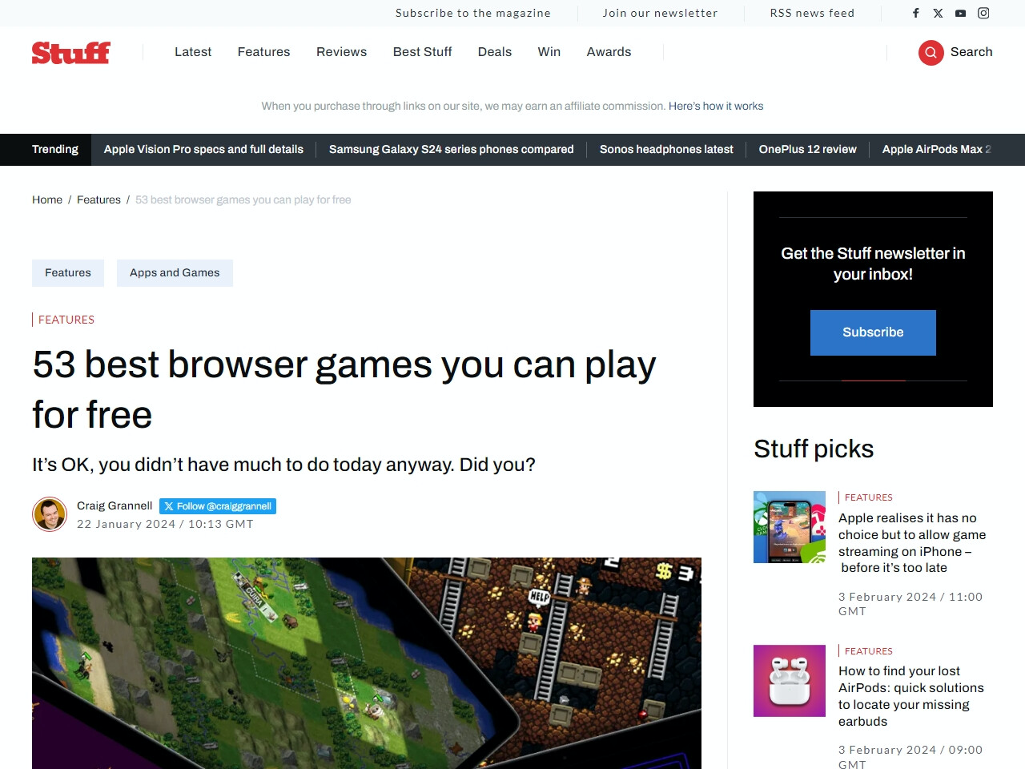
Task: Open trending OnePlus 12 review
Action: tap(808, 149)
